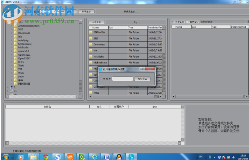The height and width of the screenshot is (160, 249).
Task: Expand the MyStudio folder tree node
Action: point(11,48)
